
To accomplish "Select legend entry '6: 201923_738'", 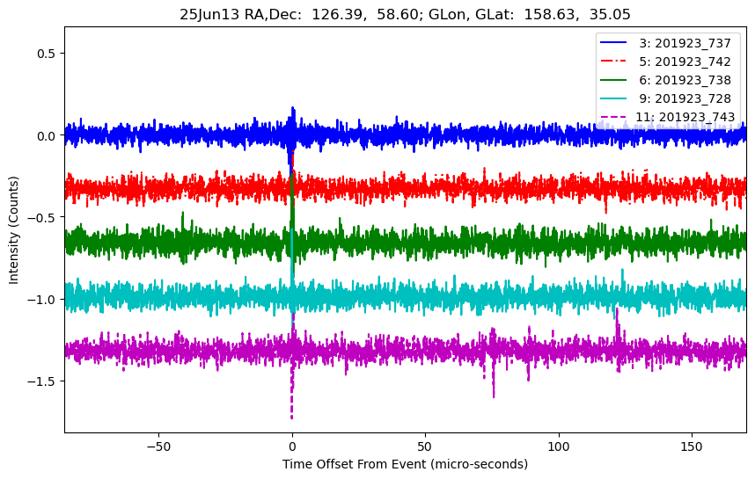I will 685,80.
